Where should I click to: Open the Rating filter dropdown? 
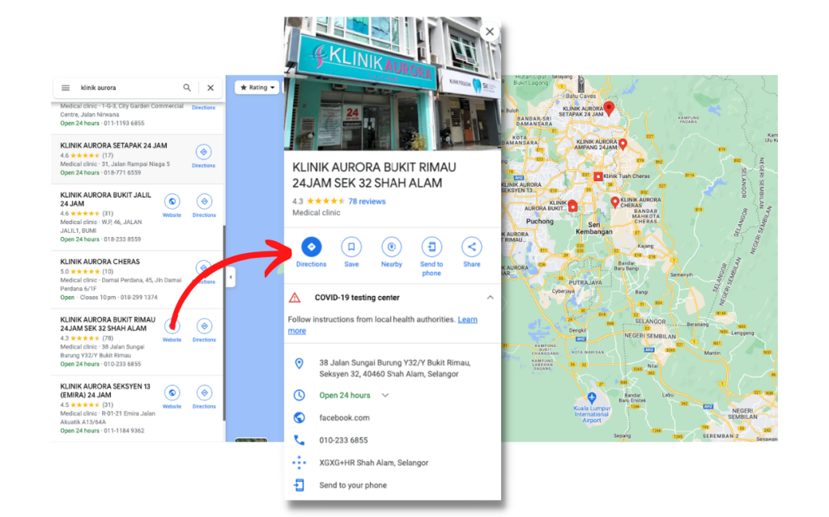(257, 87)
